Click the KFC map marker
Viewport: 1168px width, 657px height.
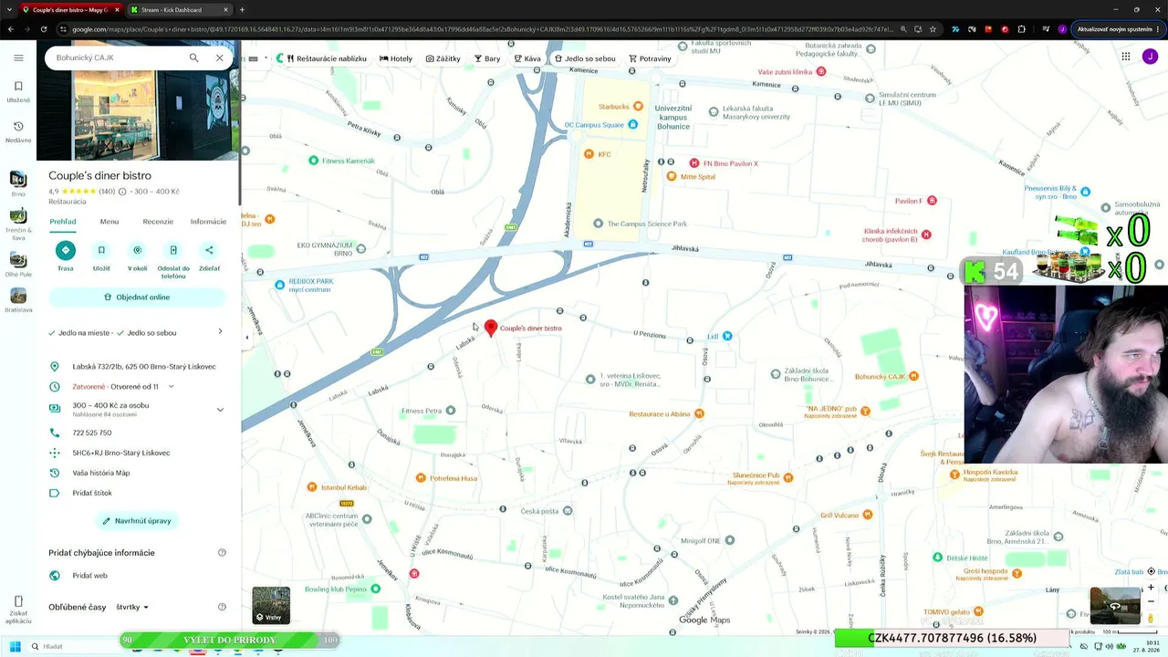(x=589, y=154)
